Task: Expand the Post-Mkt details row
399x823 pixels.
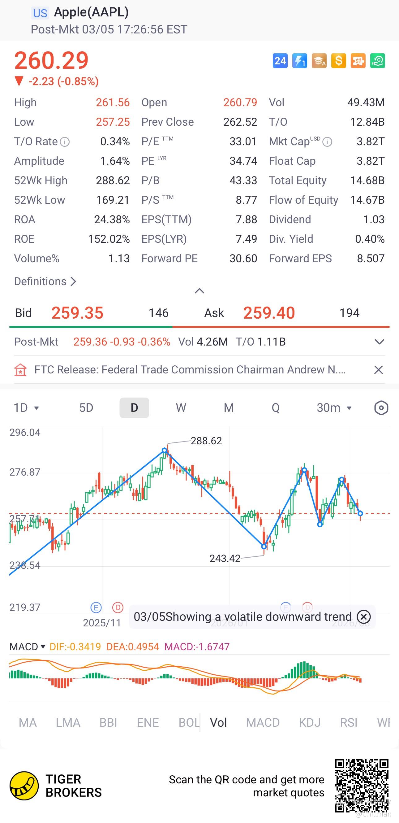Action: [x=379, y=342]
